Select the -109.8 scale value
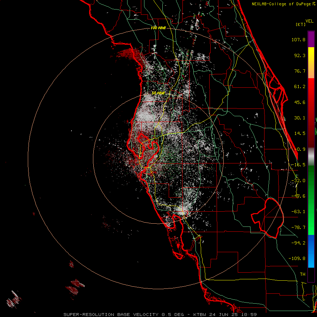The image size is (317, 317). 297,259
